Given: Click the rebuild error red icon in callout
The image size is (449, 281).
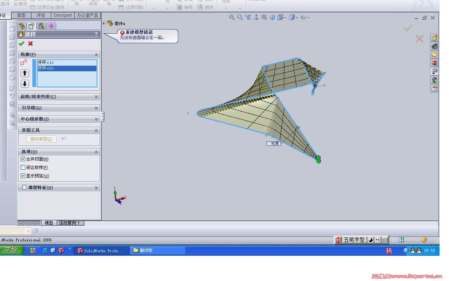Looking at the screenshot, I should pos(122,32).
